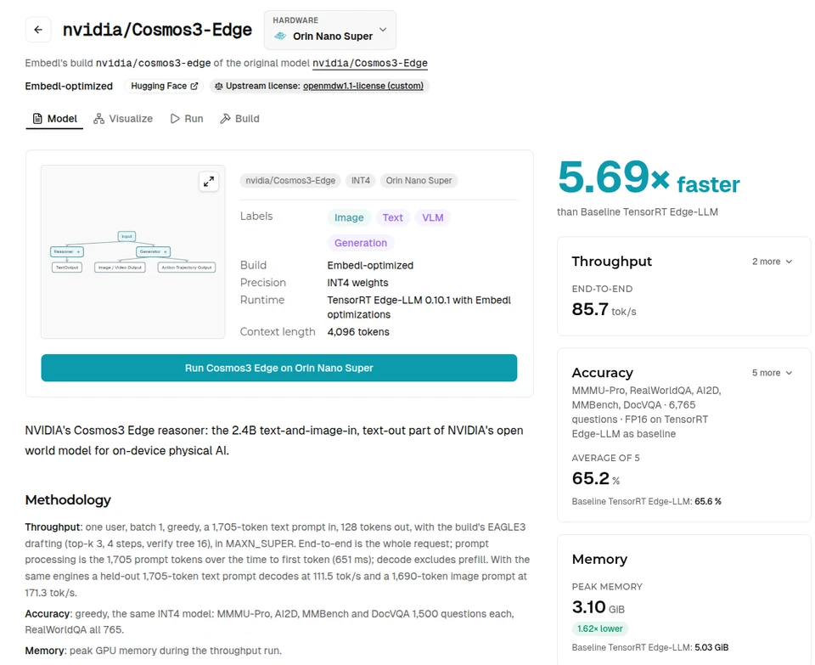Viewport: 815px width, 665px height.
Task: Expand the Throughput '2 more' metrics
Action: (x=772, y=262)
